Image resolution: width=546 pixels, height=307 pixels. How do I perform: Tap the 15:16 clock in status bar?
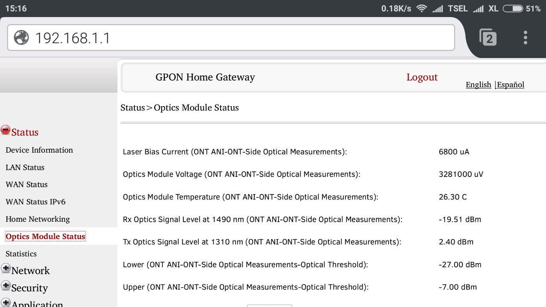tap(16, 9)
